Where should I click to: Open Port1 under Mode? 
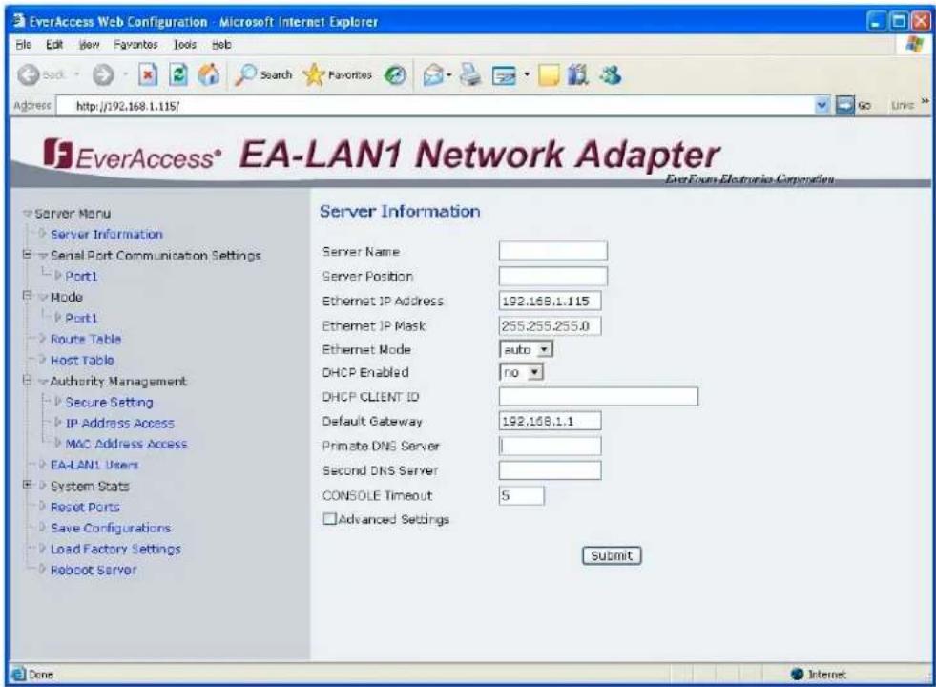(81, 318)
